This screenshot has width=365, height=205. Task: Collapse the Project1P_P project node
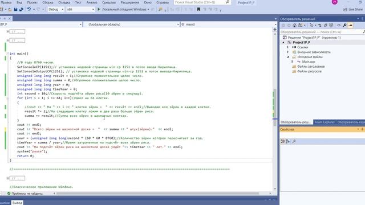[283, 43]
